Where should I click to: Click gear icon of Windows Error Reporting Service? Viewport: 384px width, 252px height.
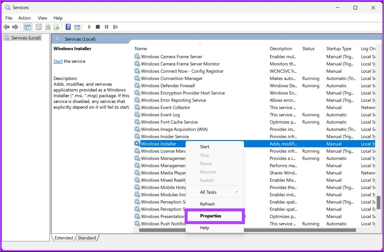click(137, 100)
